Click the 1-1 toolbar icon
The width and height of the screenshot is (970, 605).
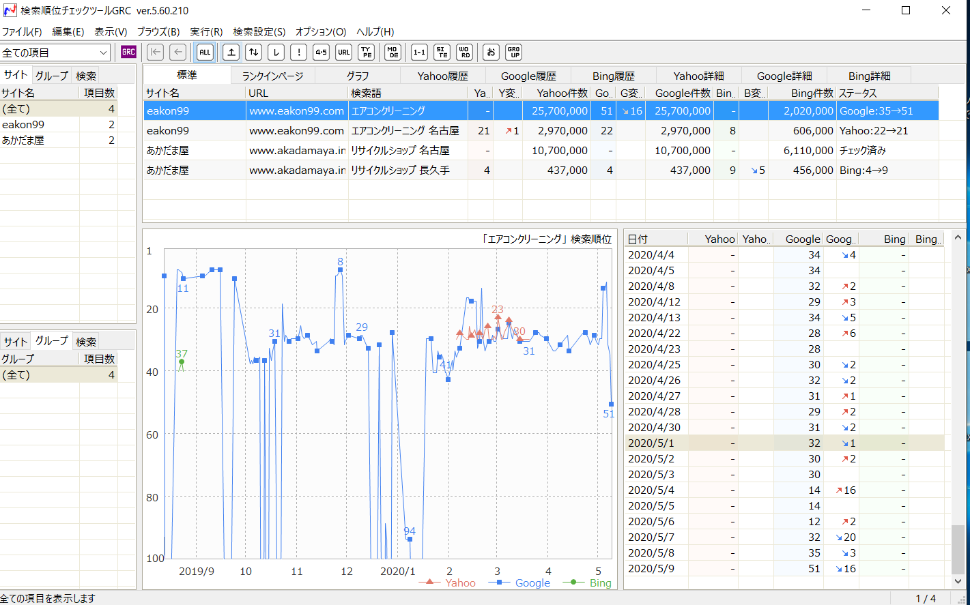[x=419, y=52]
